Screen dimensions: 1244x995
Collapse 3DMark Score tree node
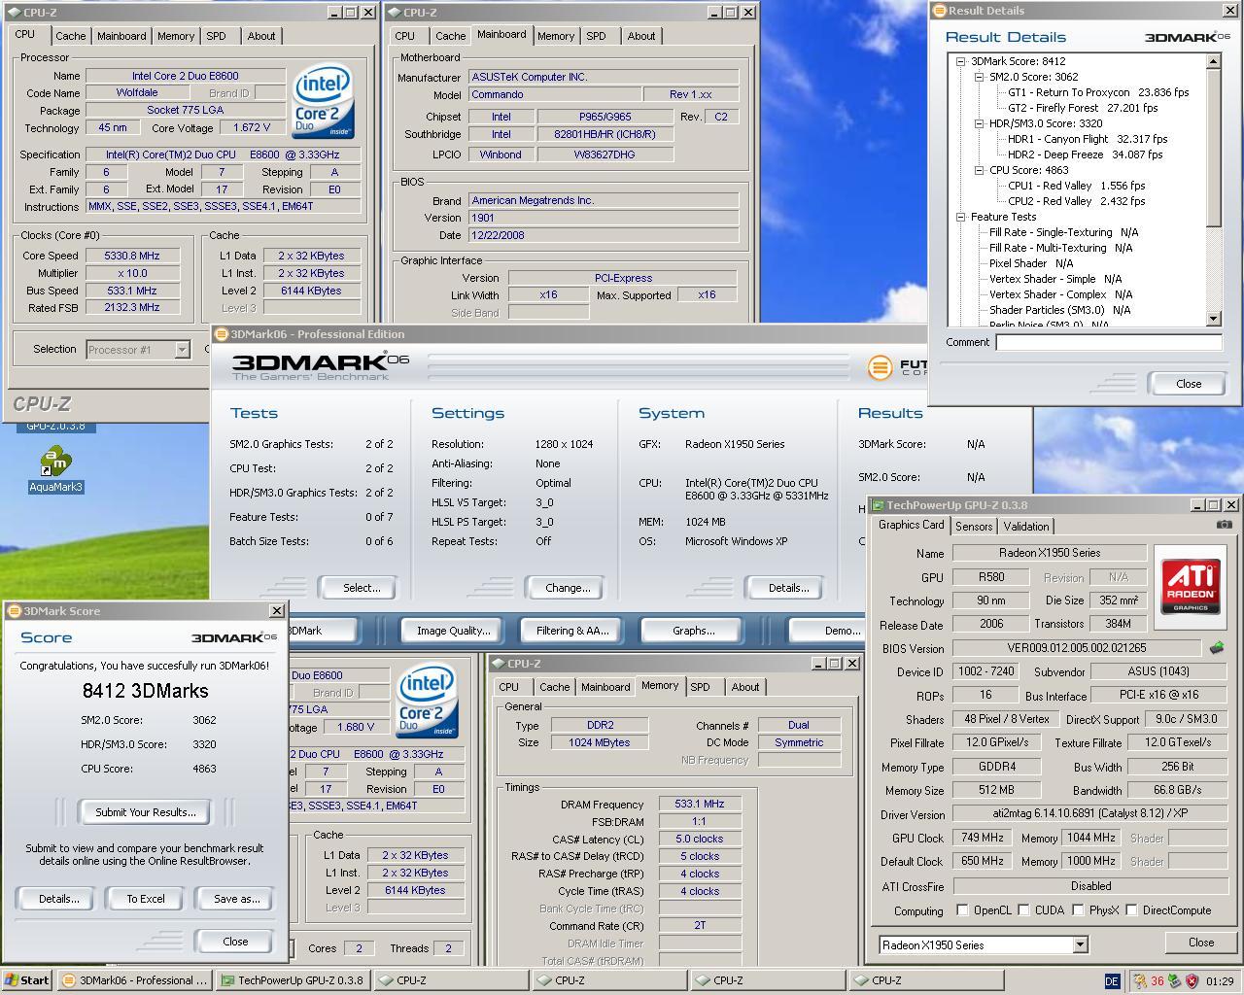coord(960,61)
